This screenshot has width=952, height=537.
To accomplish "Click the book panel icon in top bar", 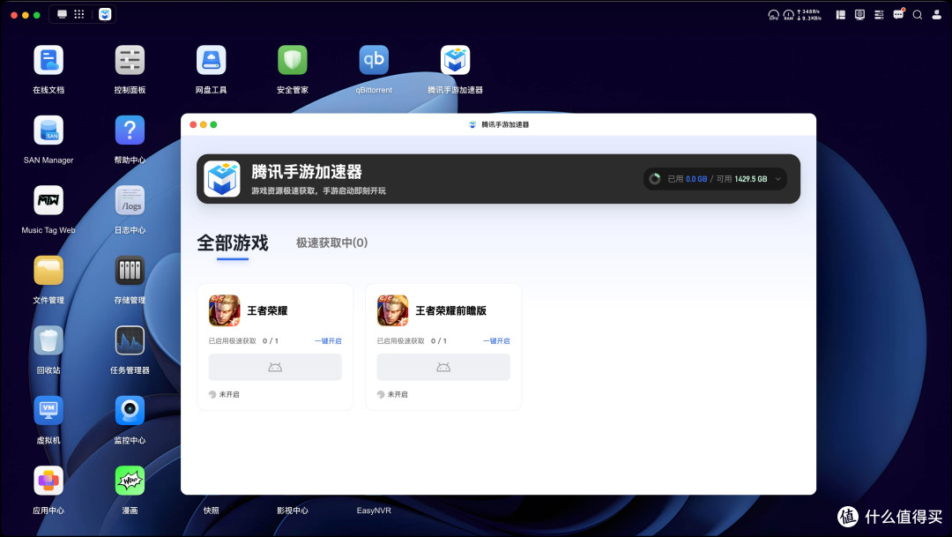I will pyautogui.click(x=841, y=15).
